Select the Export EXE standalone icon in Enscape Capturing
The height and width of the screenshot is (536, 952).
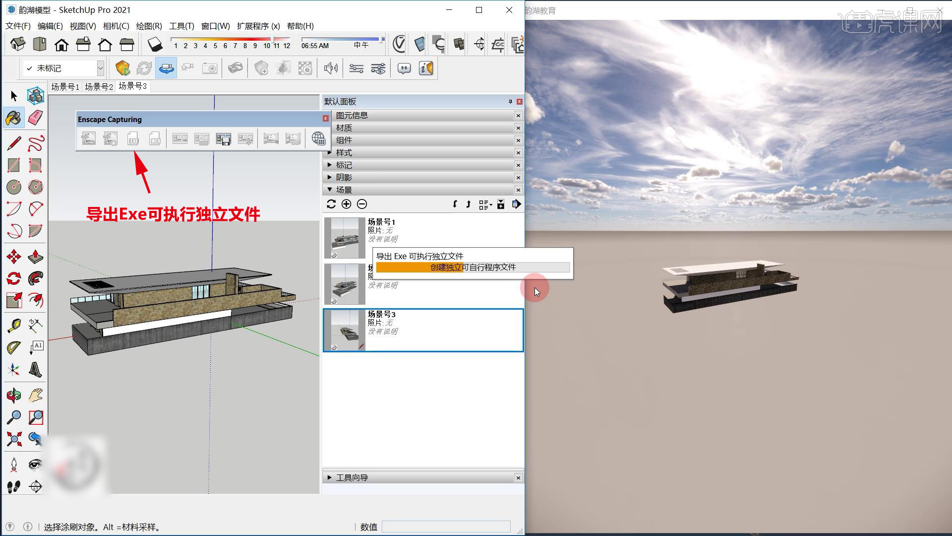coord(133,139)
